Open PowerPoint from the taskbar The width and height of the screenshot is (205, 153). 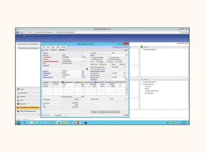79,123
